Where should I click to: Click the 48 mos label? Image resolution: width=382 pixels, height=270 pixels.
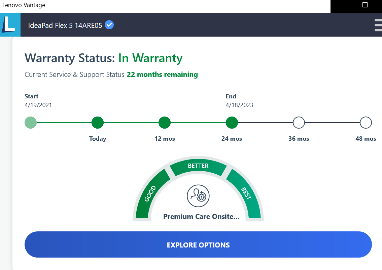(366, 138)
